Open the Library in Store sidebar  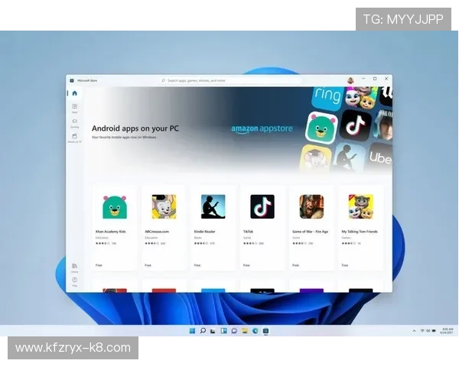(75, 268)
